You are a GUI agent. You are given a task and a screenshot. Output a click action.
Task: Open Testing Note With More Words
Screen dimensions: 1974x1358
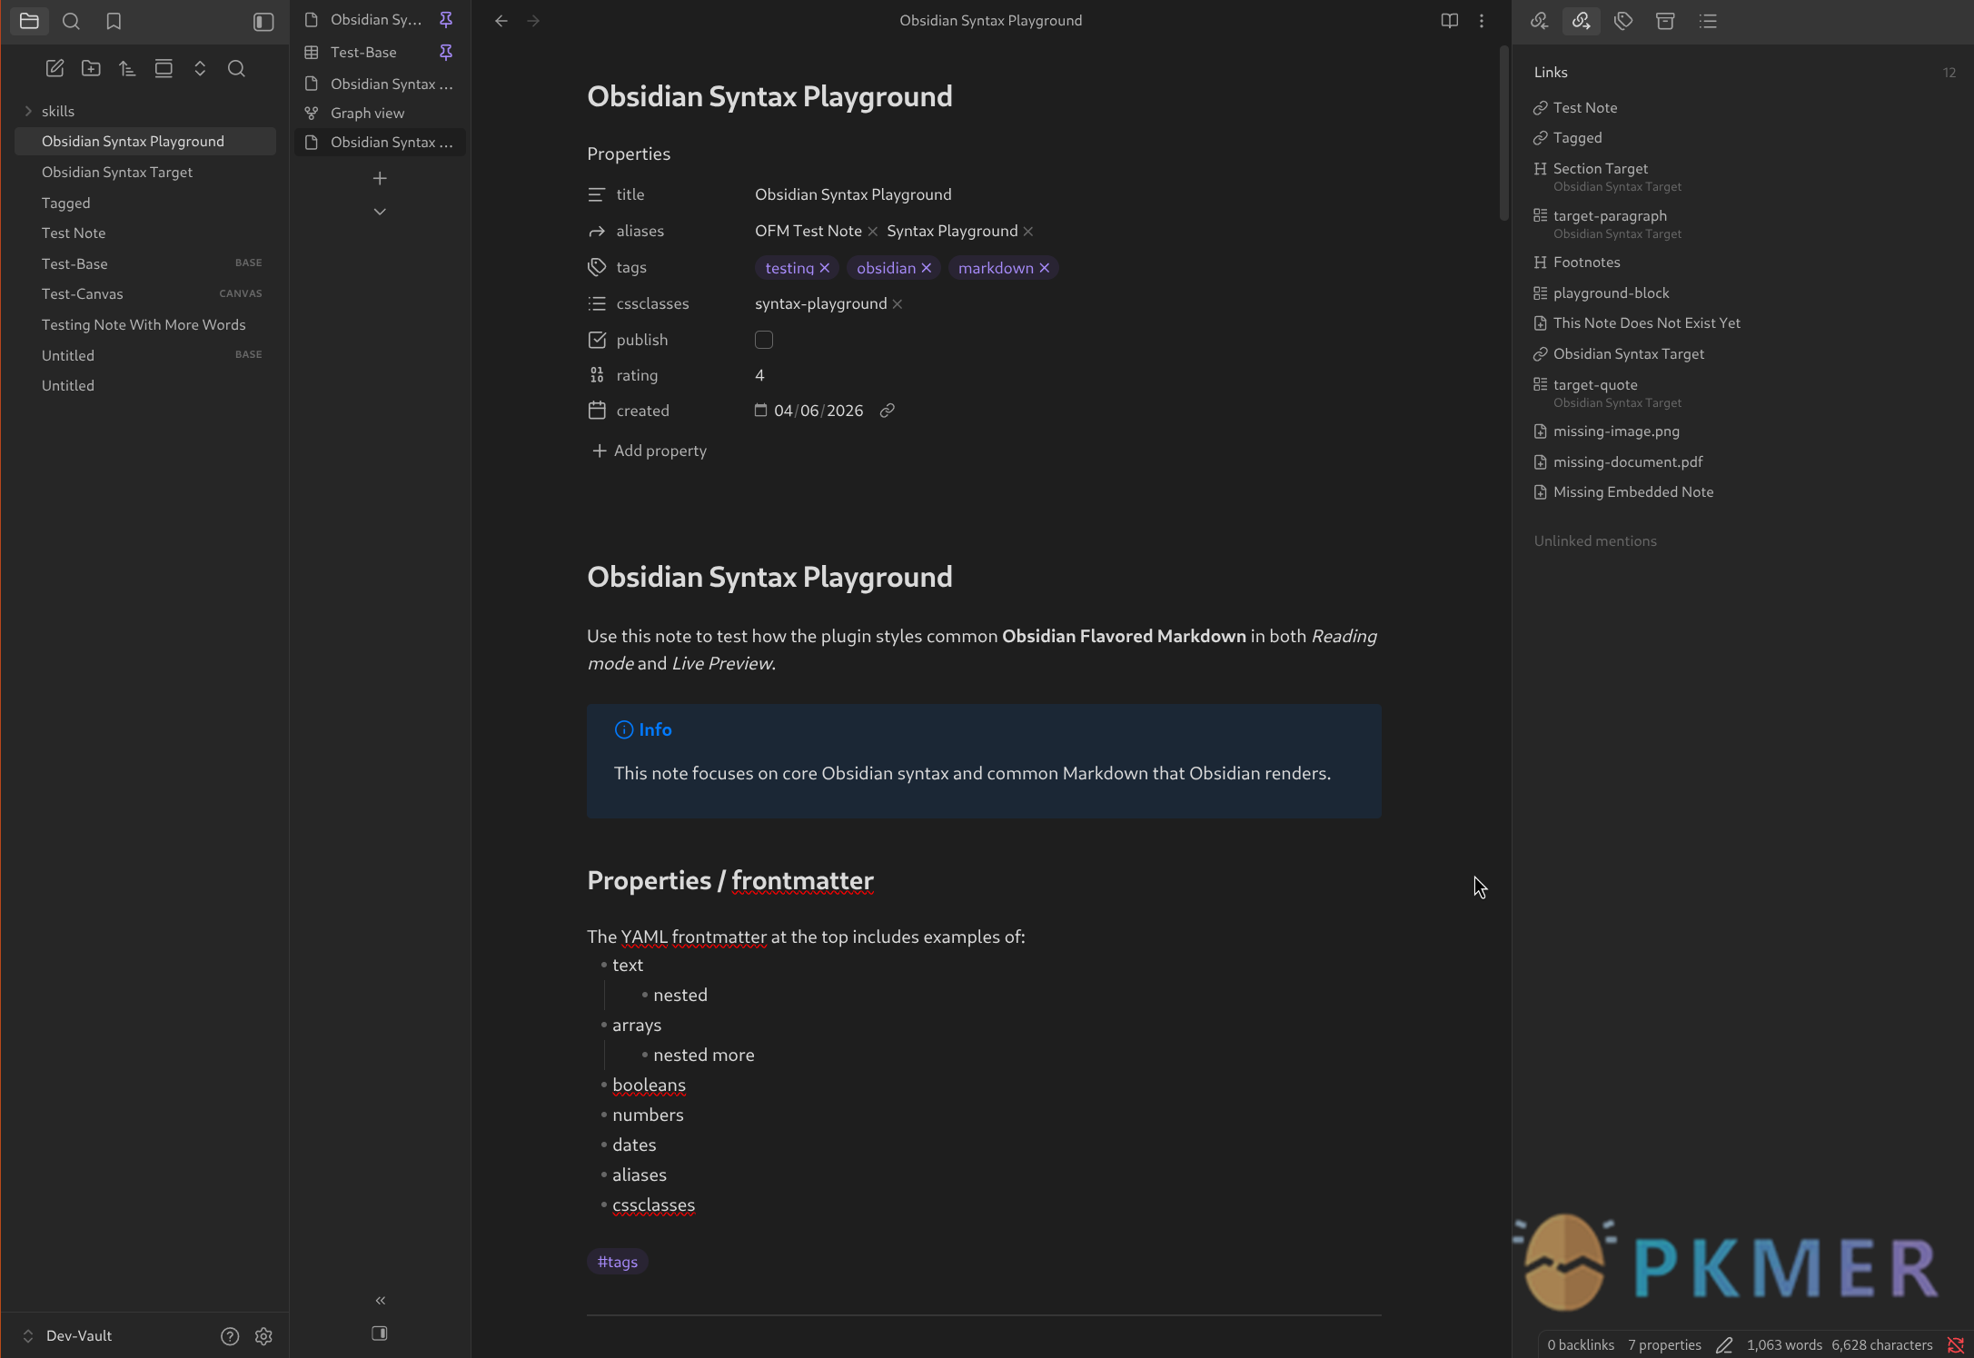[x=145, y=324]
